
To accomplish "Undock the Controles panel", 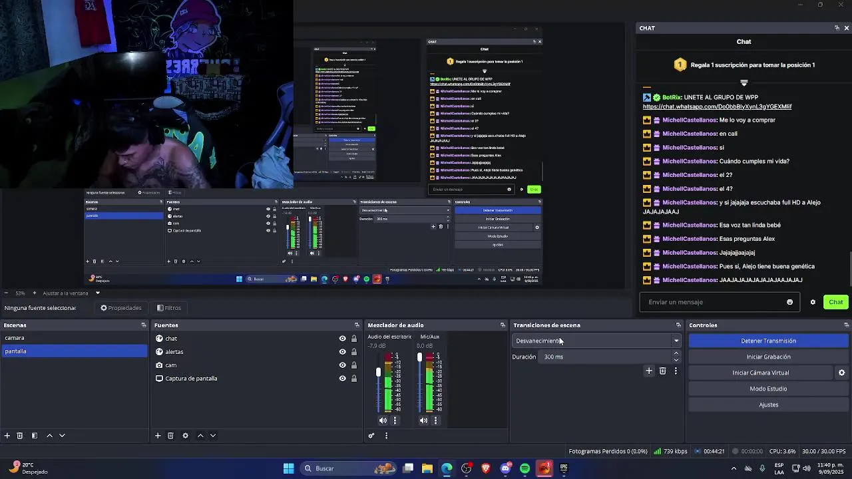I will coord(846,325).
